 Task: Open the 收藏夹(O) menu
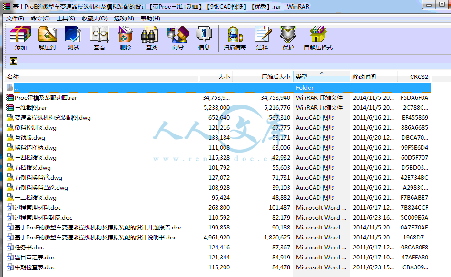pos(94,19)
